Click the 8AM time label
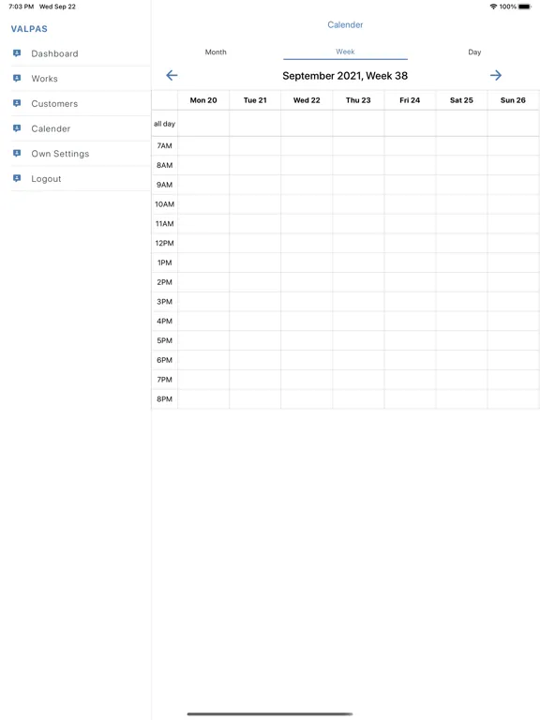 point(164,165)
